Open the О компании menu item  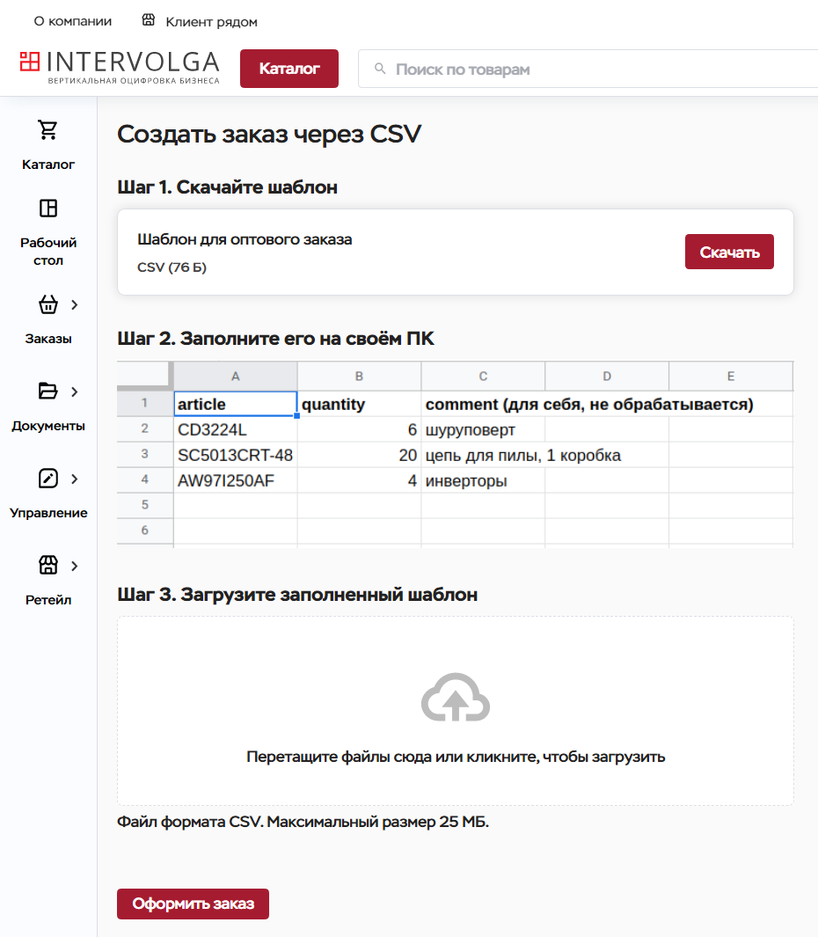pos(73,21)
